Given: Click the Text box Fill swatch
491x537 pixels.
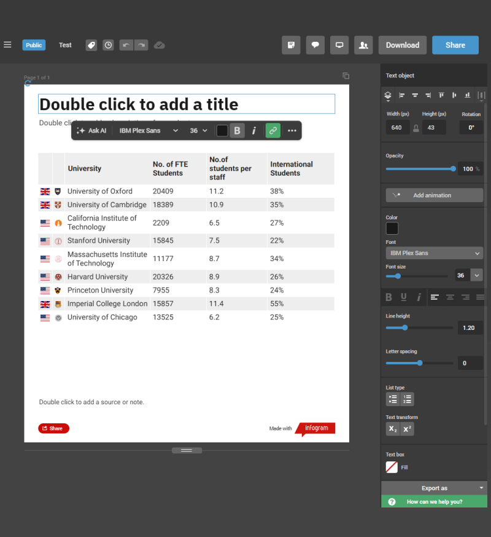Looking at the screenshot, I should pos(392,467).
